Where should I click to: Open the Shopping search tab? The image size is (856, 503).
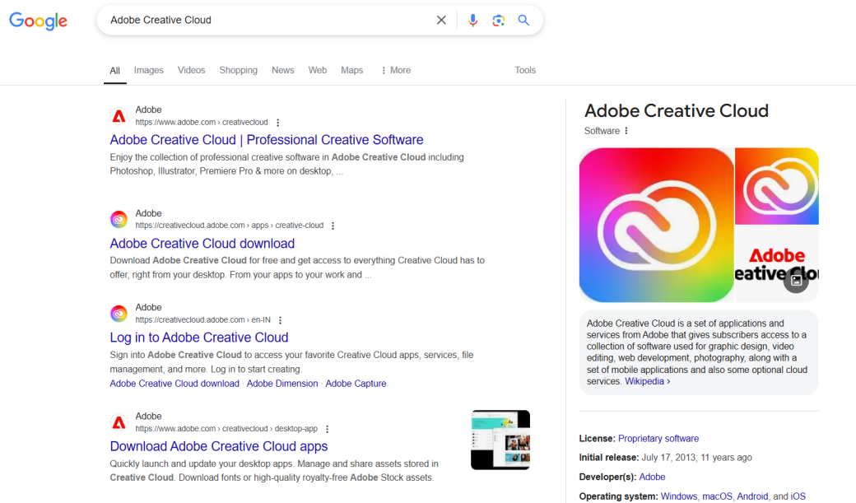tap(238, 70)
